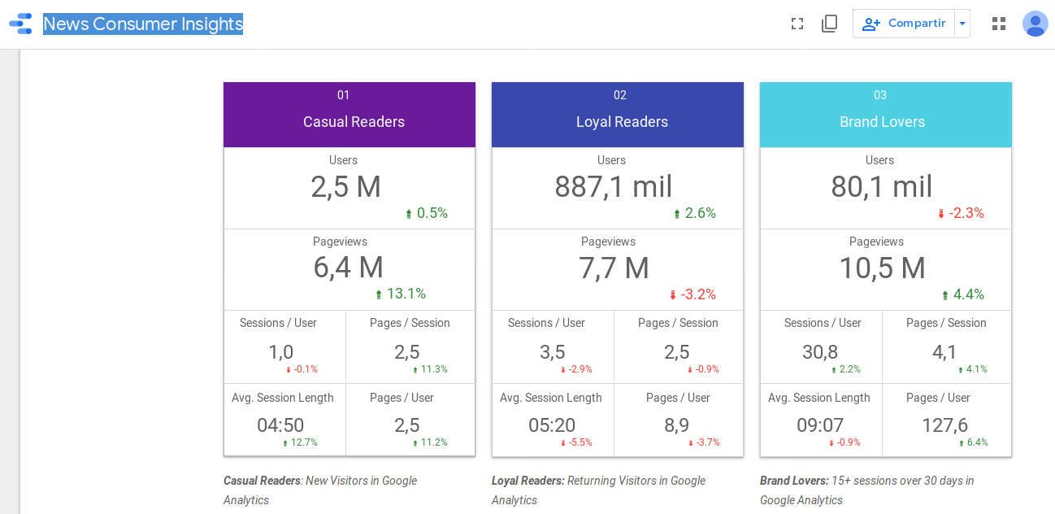Click Casual Readers Avg. Session Length 04:50
Viewport: 1055px width, 514px height.
(x=280, y=425)
